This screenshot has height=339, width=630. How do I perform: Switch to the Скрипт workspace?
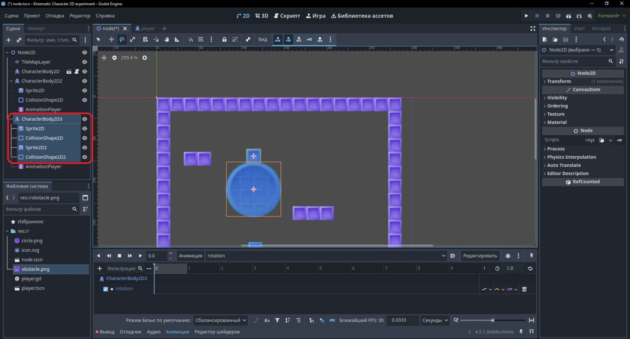coord(287,16)
